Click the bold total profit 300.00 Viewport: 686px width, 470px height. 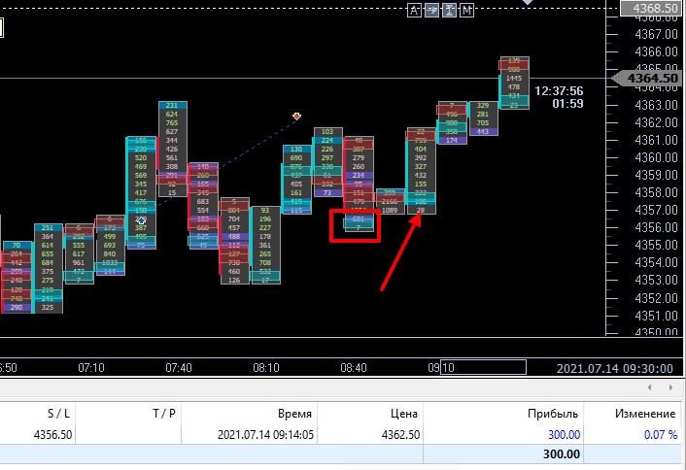click(x=562, y=454)
